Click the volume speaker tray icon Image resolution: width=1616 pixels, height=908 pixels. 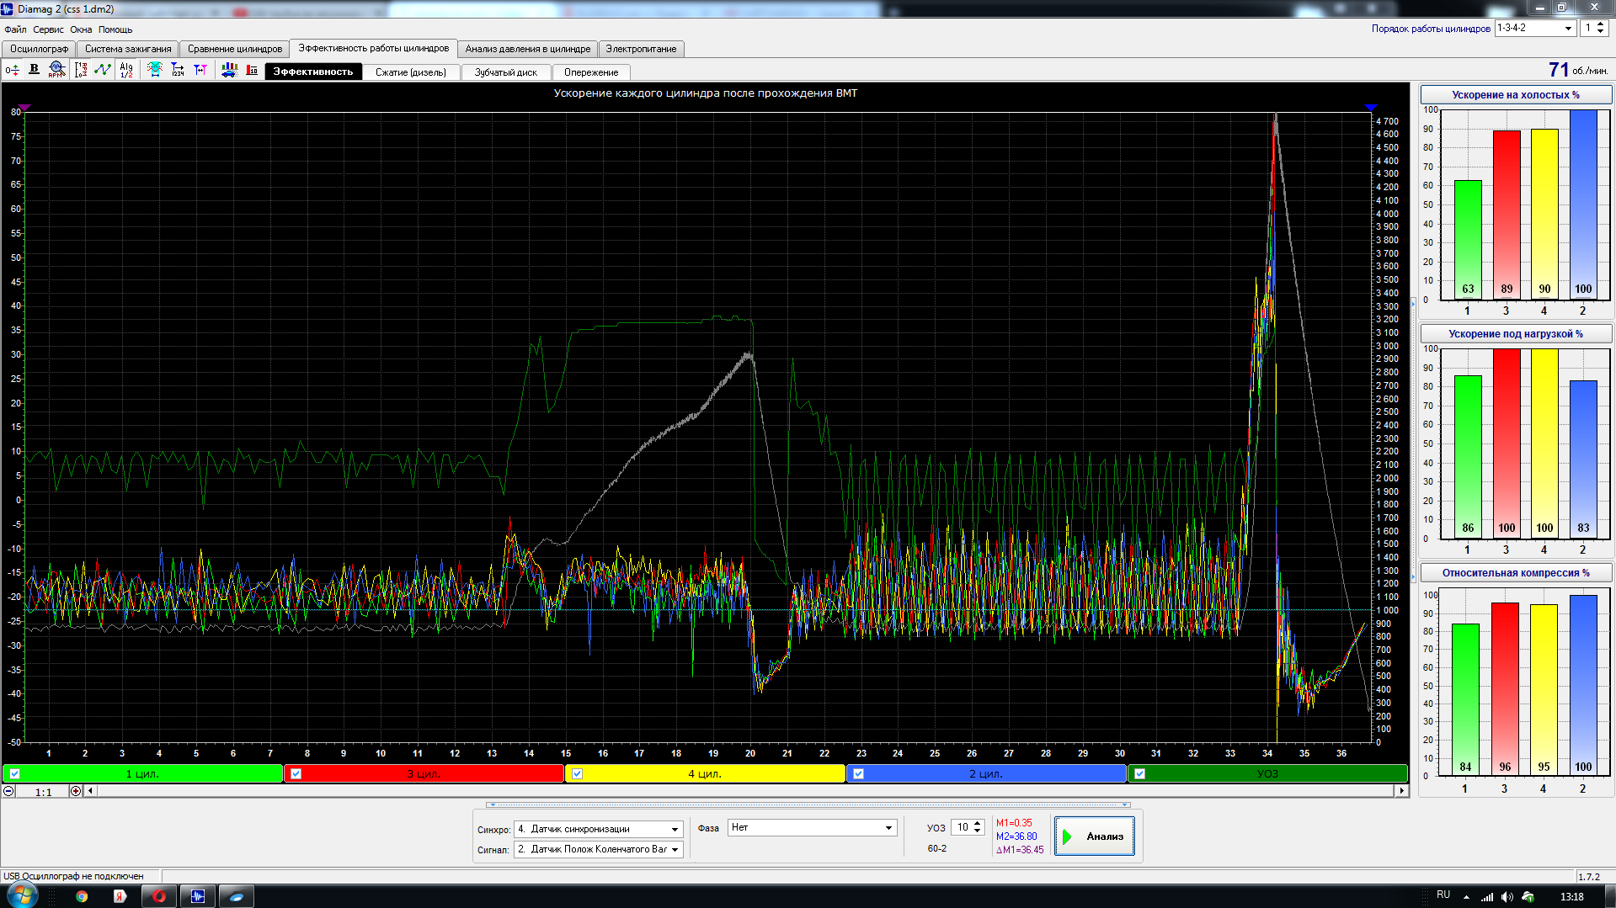1507,897
